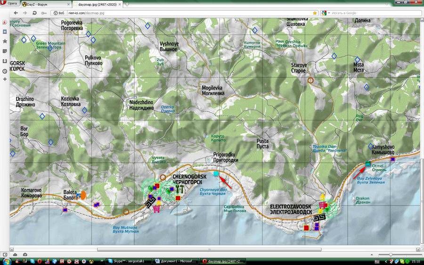424x265 pixels.
Task: Click the CHERNOGORSK label on the map
Action: click(189, 176)
